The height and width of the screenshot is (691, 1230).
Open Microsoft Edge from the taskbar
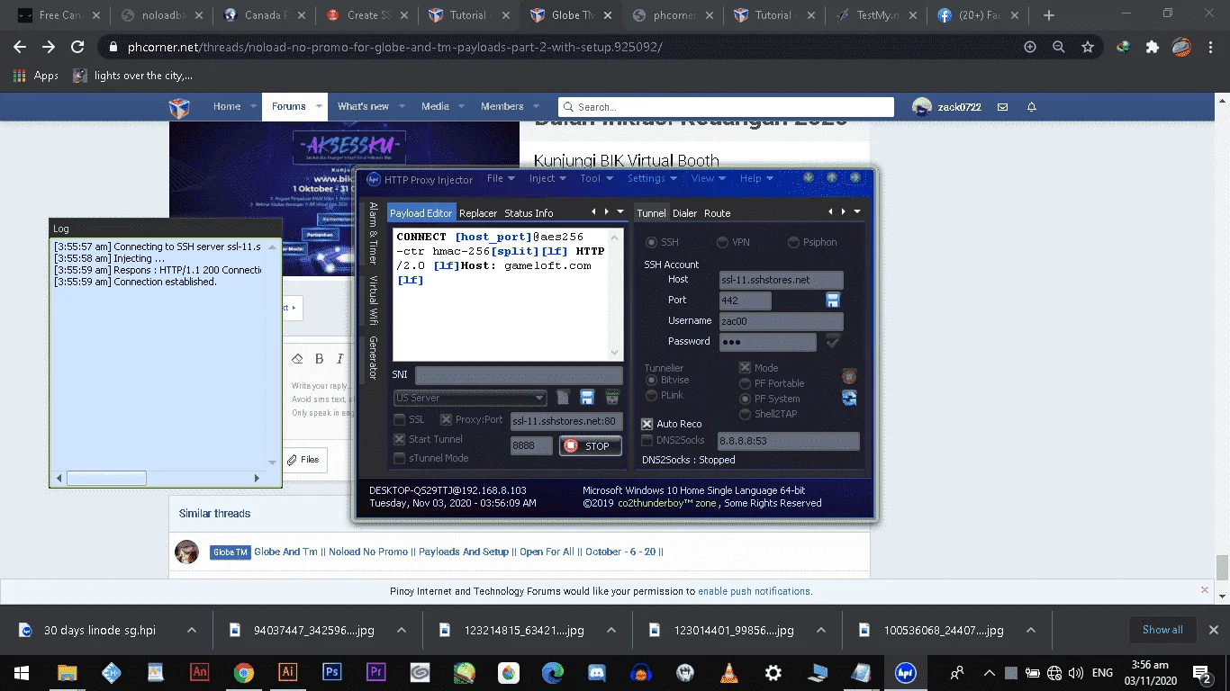553,672
